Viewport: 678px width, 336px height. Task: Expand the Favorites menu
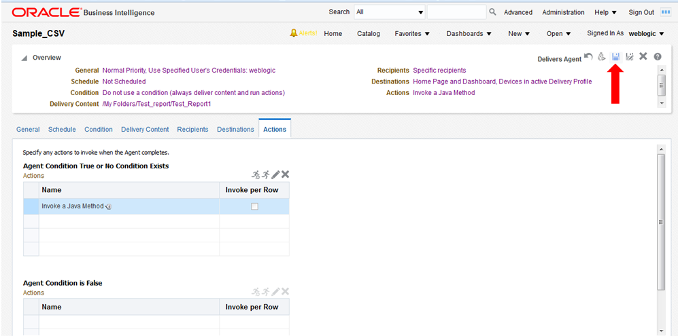coord(412,33)
